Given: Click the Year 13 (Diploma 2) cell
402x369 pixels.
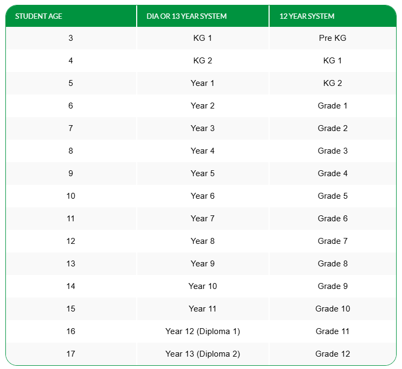Looking at the screenshot, I should 202,354.
